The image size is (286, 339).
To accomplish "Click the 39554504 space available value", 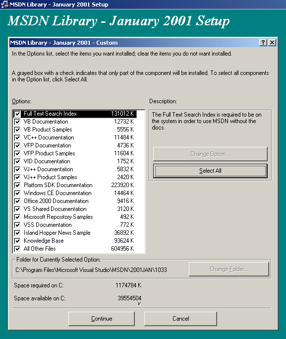I will tap(129, 298).
